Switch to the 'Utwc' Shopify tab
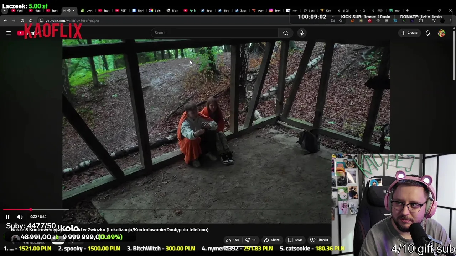Screen dimensions: 456x256 [87, 11]
